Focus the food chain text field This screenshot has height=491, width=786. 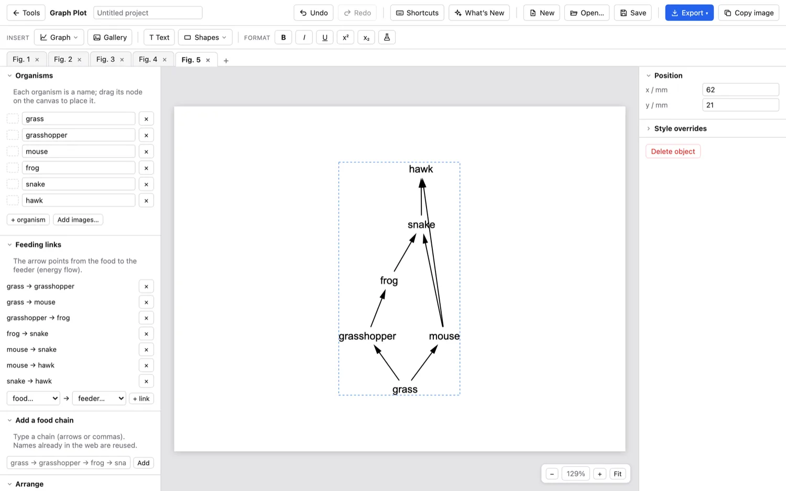coord(68,463)
